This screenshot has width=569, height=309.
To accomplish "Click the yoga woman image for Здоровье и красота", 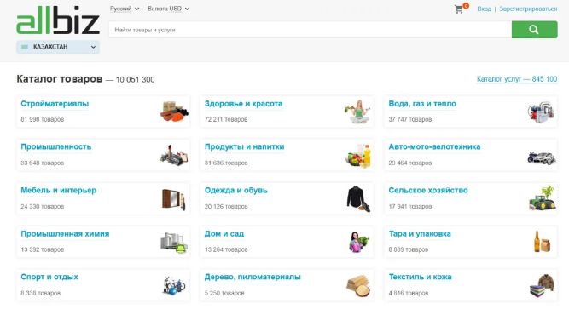I will (358, 112).
